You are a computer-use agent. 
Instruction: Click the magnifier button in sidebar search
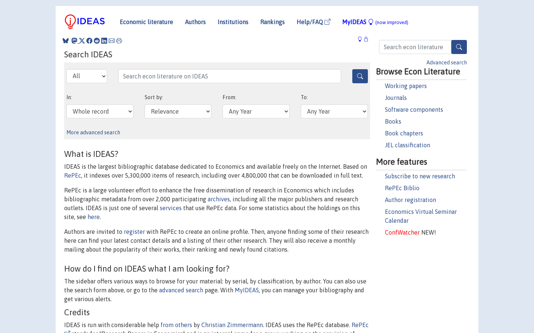click(459, 47)
